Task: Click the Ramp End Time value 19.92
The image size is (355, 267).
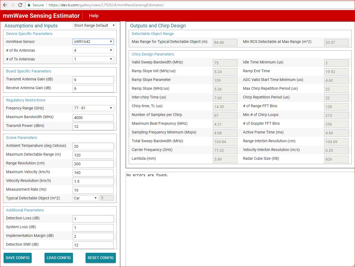Action: [336, 72]
